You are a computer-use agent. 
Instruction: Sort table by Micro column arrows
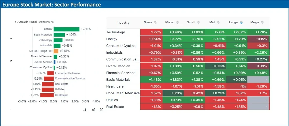[x=178, y=22]
